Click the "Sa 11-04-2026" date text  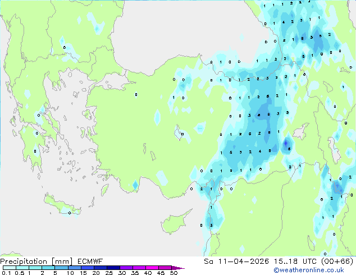click(x=236, y=262)
